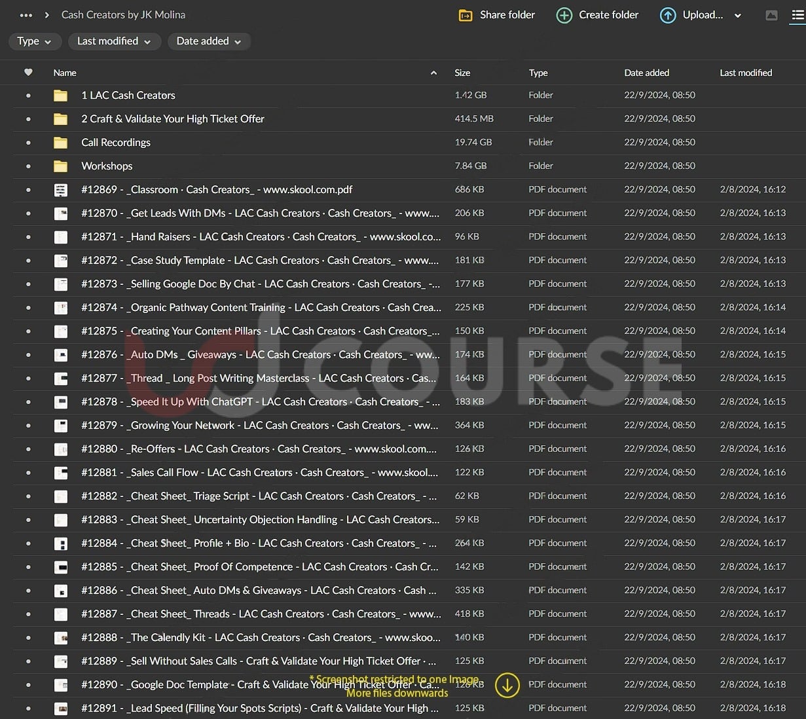Toggle favorite dot for Workshops folder
The width and height of the screenshot is (806, 719).
28,166
